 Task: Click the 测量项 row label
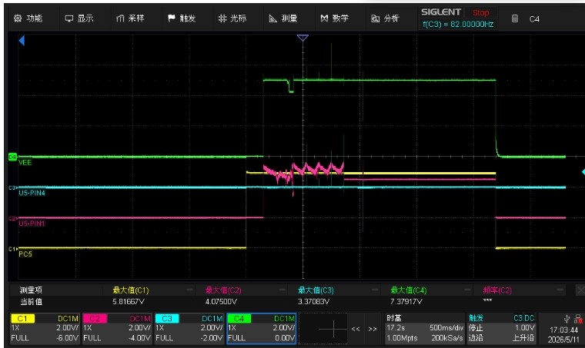(x=31, y=290)
